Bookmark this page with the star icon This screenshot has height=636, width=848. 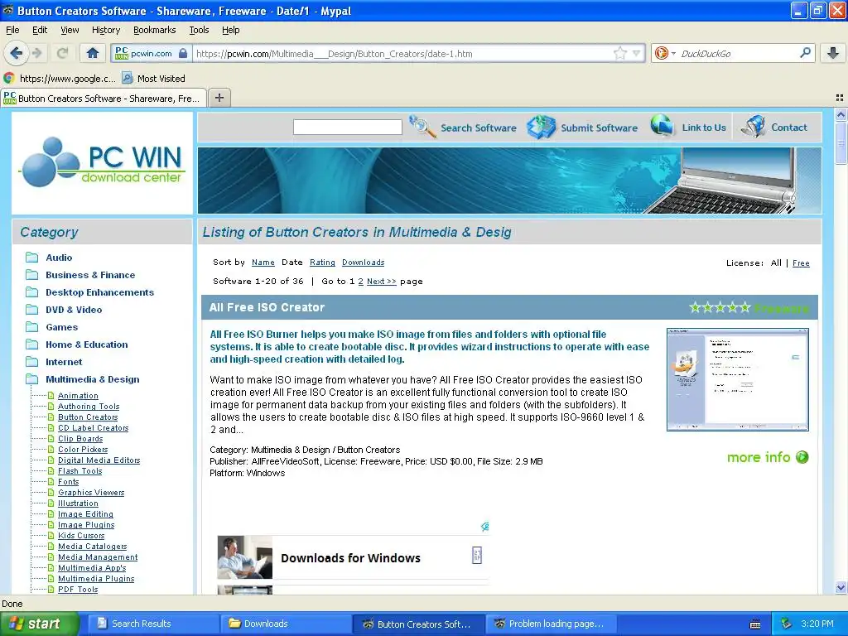coord(619,53)
